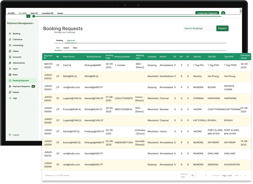253x184 pixels.
Task: Select the Master puzzle icon
Action: click(x=10, y=92)
